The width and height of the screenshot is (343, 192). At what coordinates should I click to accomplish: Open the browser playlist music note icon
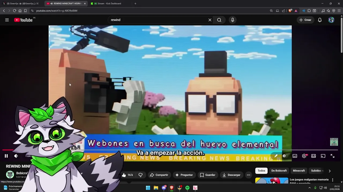(x=323, y=11)
